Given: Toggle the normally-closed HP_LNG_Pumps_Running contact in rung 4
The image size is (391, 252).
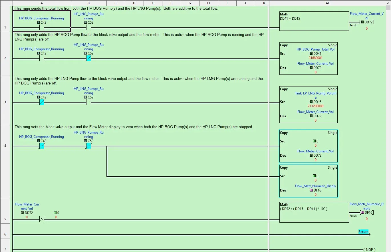Looking at the screenshot, I should tap(88, 146).
